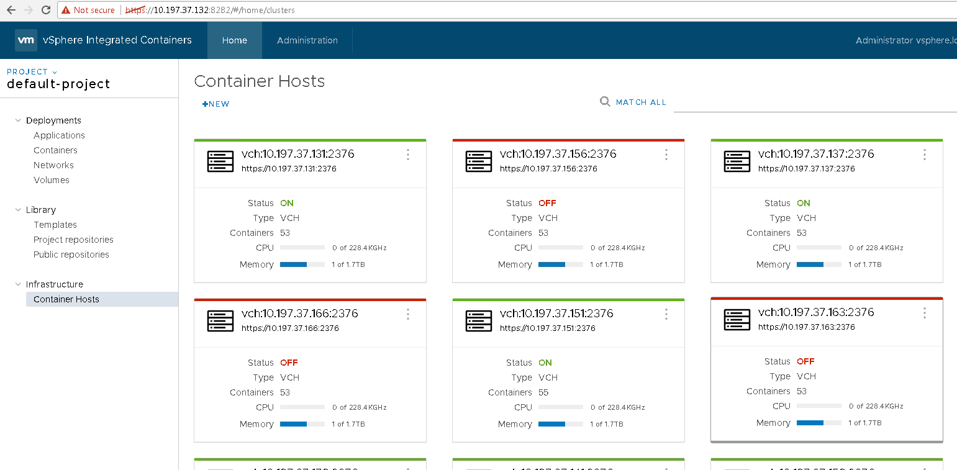Open the Administrator user menu

click(x=905, y=40)
